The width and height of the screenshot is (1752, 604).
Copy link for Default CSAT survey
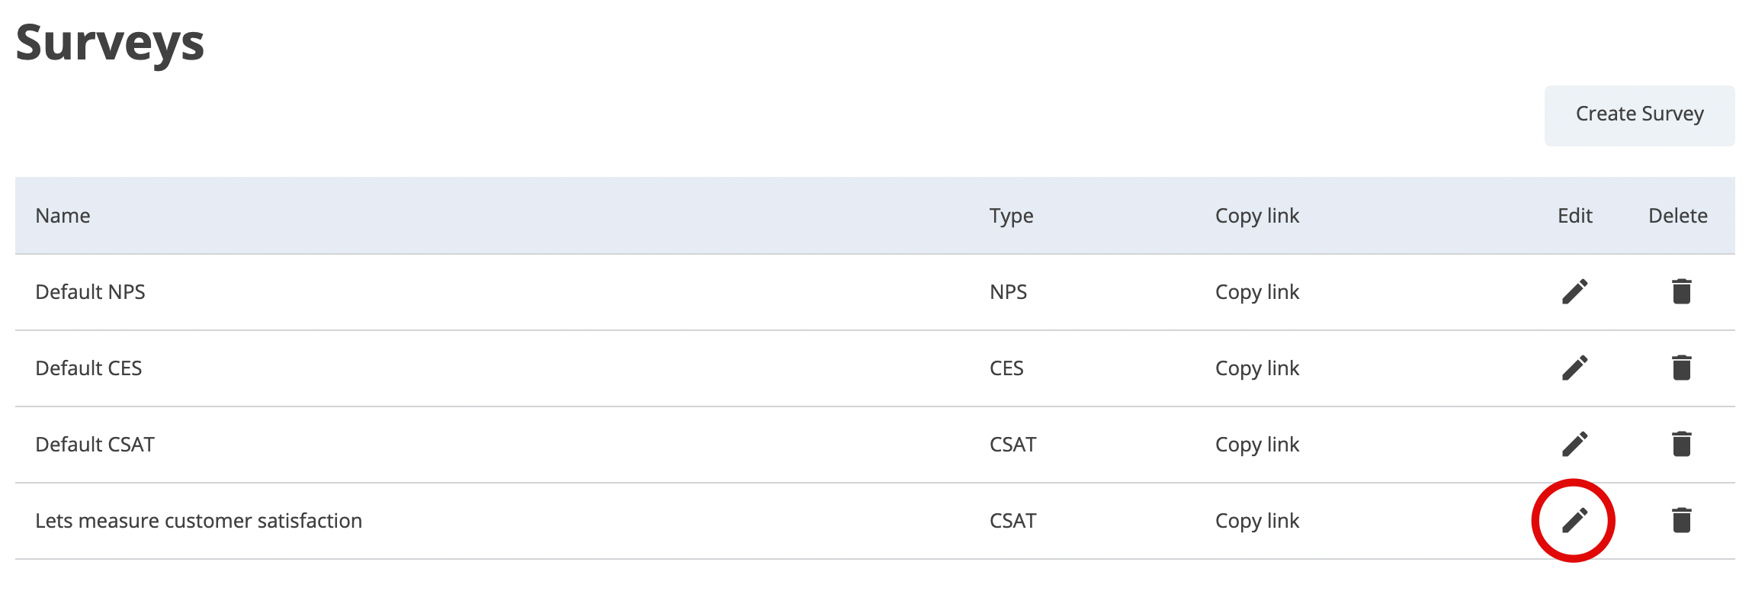(x=1256, y=445)
